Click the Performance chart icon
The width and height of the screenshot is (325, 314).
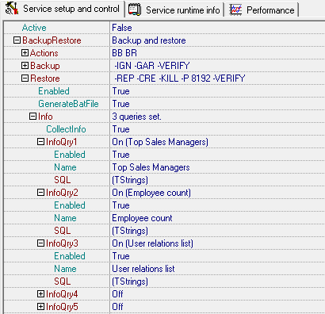(235, 10)
